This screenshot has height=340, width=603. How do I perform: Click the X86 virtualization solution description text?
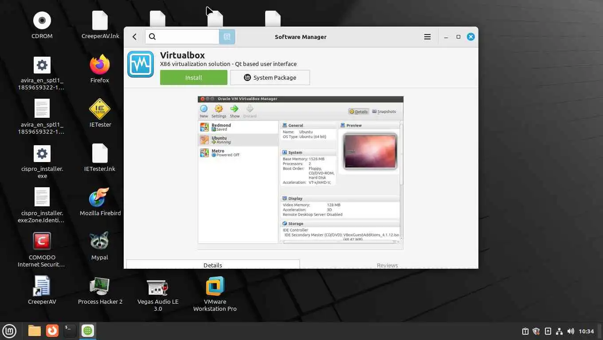[228, 64]
